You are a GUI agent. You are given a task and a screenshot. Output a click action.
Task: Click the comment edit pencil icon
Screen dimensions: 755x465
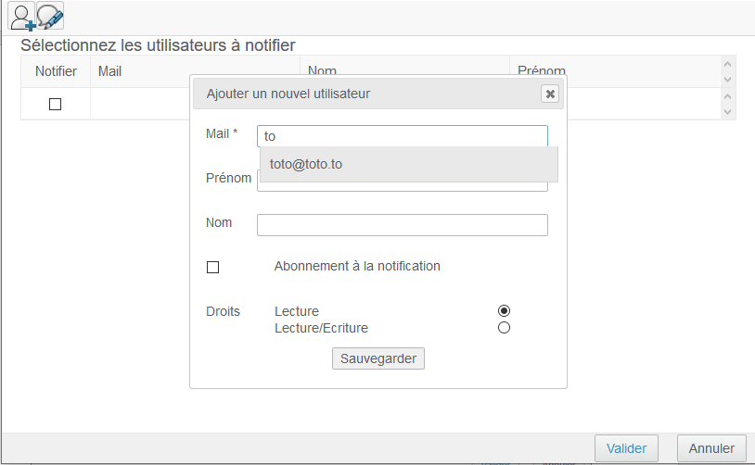(50, 17)
